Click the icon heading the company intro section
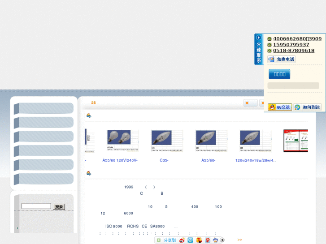Screen dimensions: 326x244 point(89,173)
